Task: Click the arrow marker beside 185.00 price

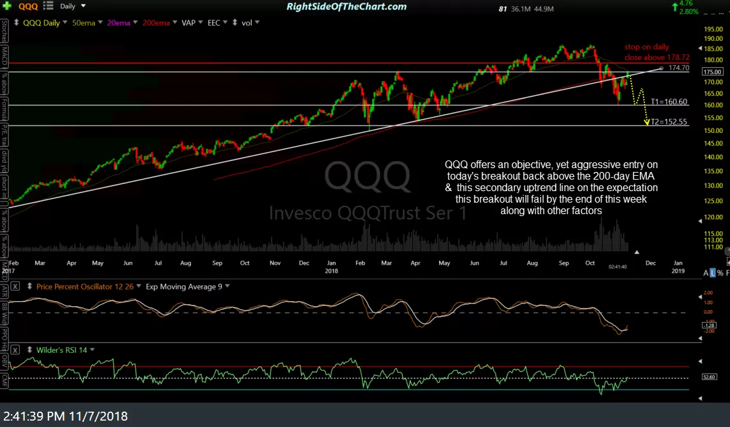Action: point(700,49)
